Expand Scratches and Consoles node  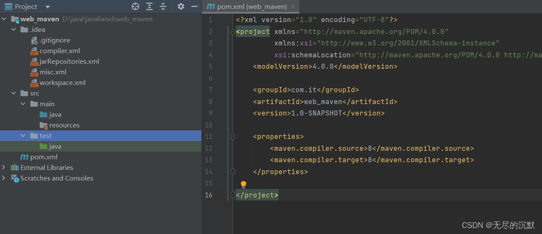(x=4, y=178)
